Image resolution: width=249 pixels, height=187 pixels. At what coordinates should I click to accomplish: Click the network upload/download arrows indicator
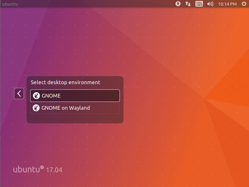click(188, 4)
